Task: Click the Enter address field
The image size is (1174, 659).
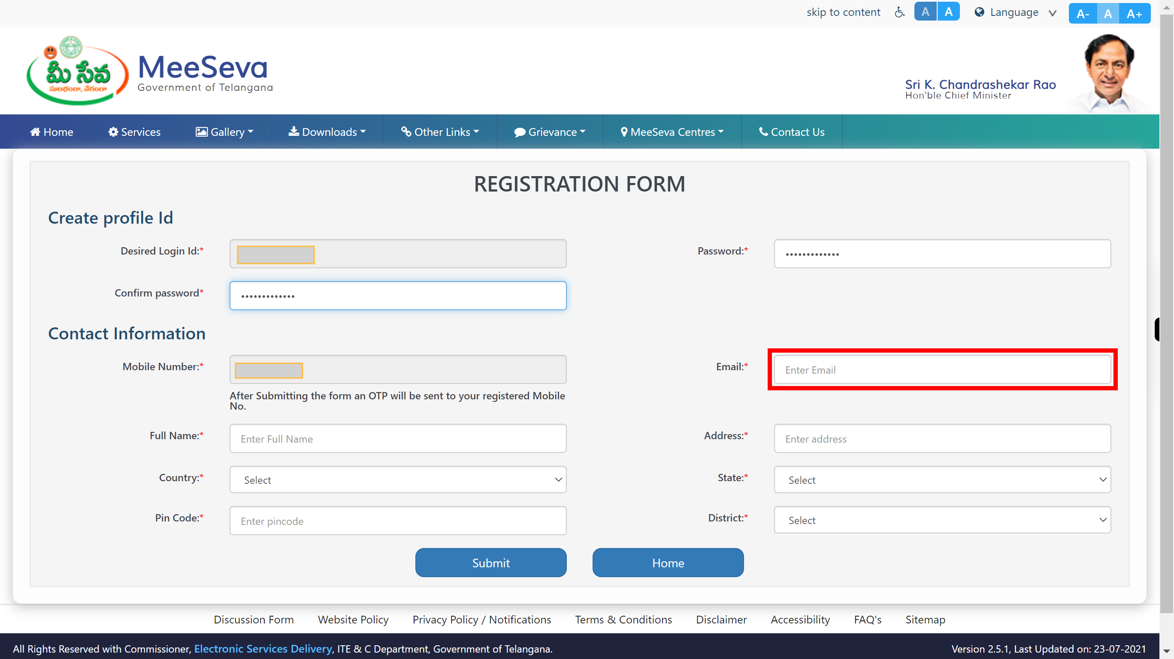Action: pyautogui.click(x=942, y=439)
